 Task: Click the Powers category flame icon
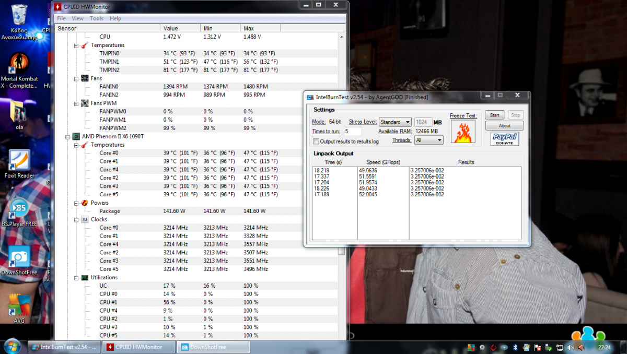[85, 203]
